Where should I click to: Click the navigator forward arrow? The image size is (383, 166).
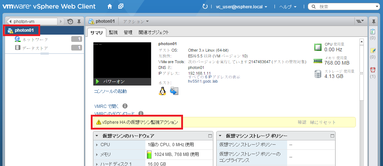tap(61, 21)
